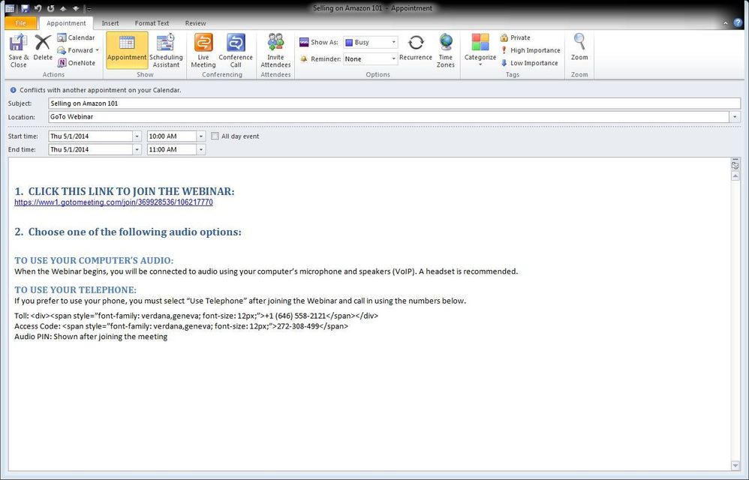
Task: Open the Format Text tab
Action: click(152, 23)
